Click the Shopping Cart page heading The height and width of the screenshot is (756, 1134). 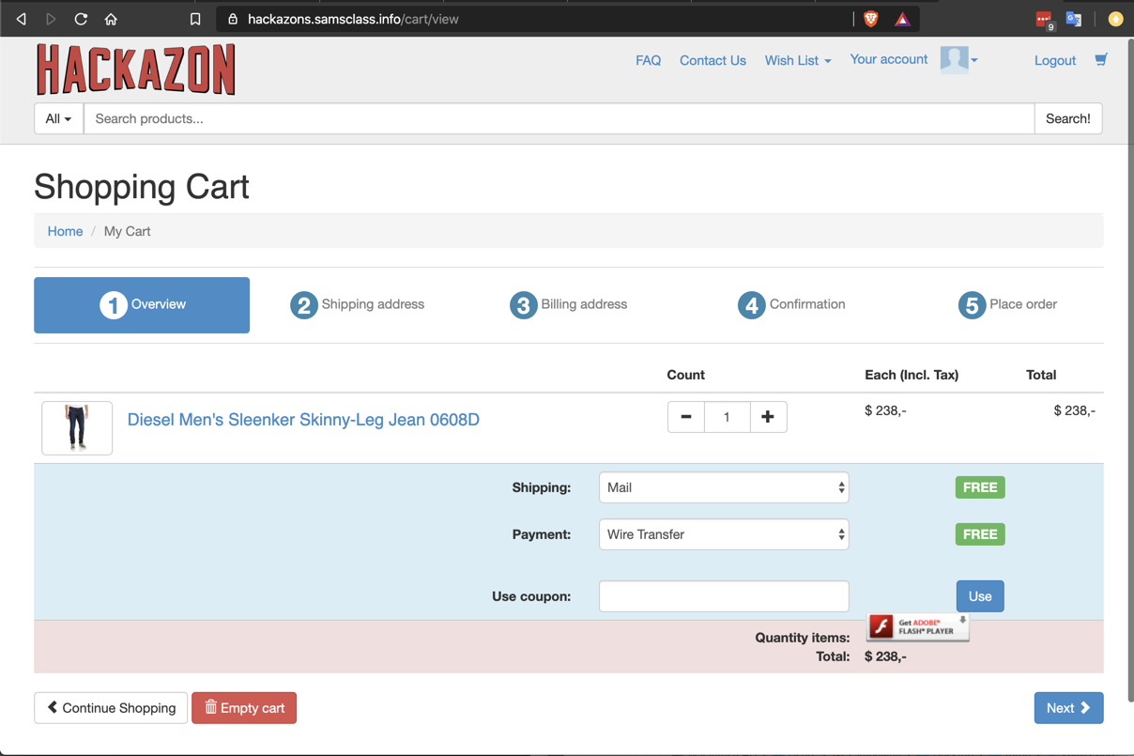(142, 187)
